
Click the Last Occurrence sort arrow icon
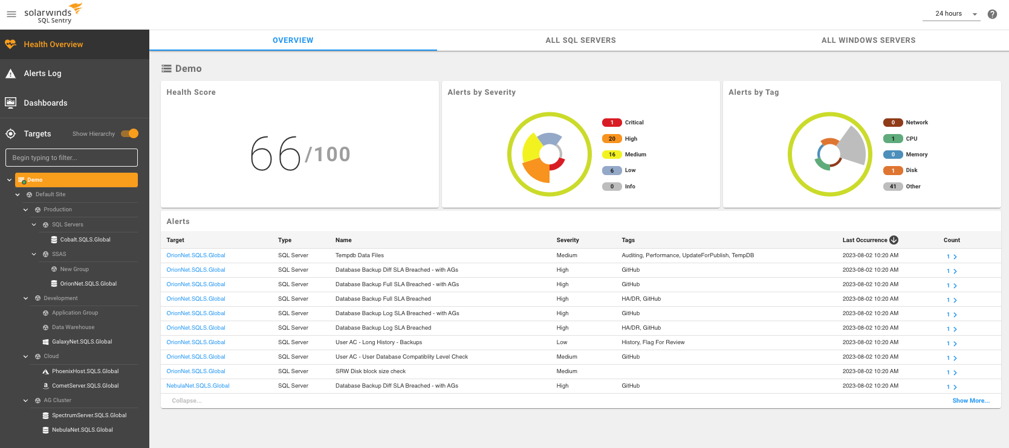pos(894,240)
